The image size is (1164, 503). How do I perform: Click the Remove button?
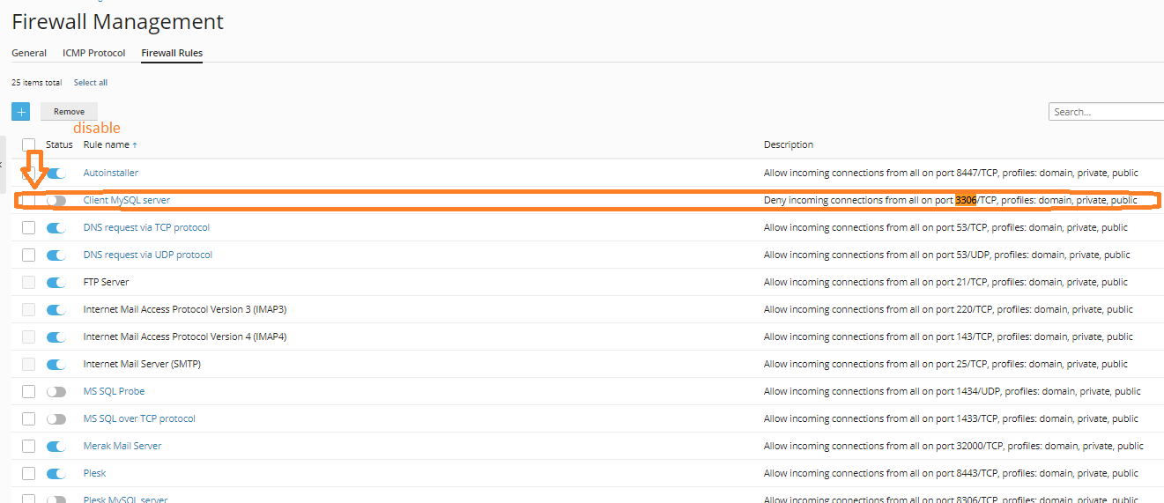[x=69, y=112]
